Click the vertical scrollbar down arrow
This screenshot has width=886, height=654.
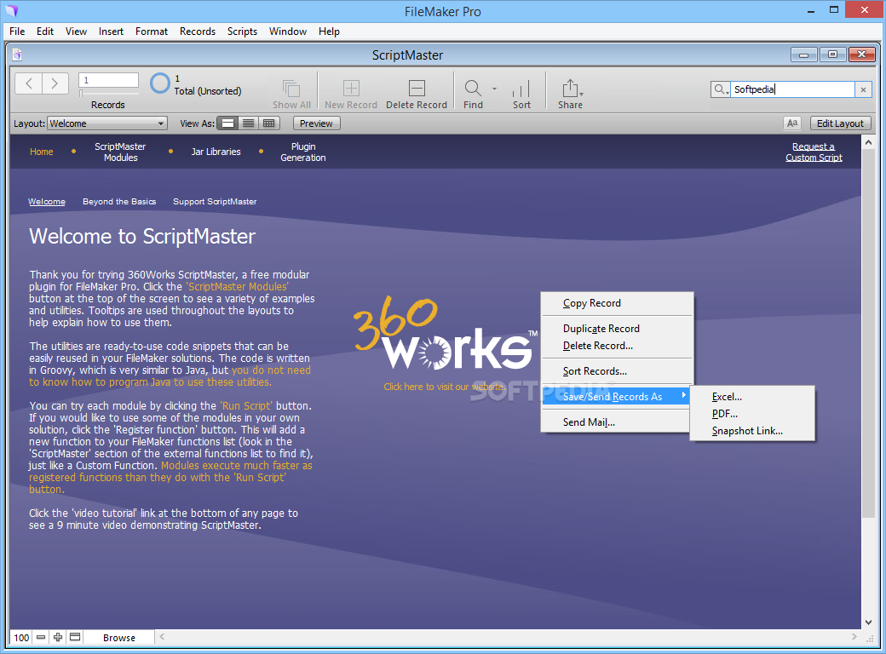pyautogui.click(x=868, y=622)
